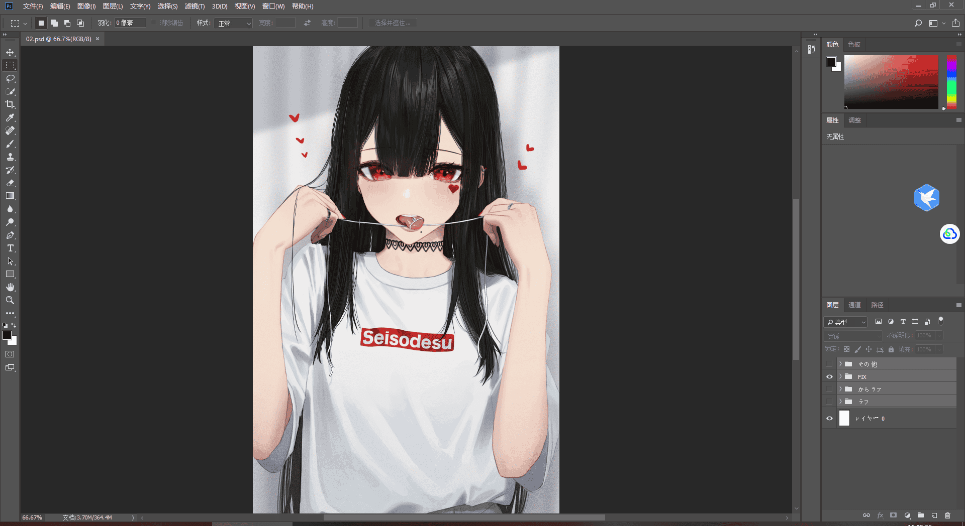This screenshot has width=965, height=526.
Task: Switch to the 色板 tab
Action: pos(854,44)
